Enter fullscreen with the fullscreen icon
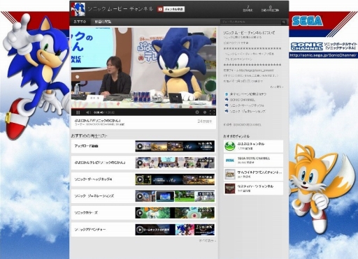 [x=212, y=112]
